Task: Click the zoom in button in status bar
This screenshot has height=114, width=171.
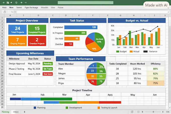Action: pos(163,112)
